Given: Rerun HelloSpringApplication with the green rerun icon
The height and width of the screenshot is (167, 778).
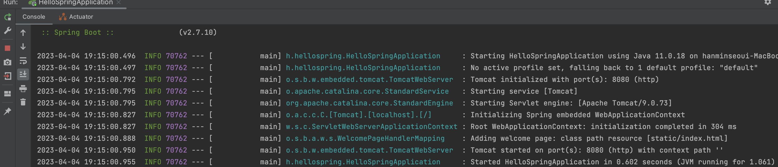Looking at the screenshot, I should [x=8, y=17].
